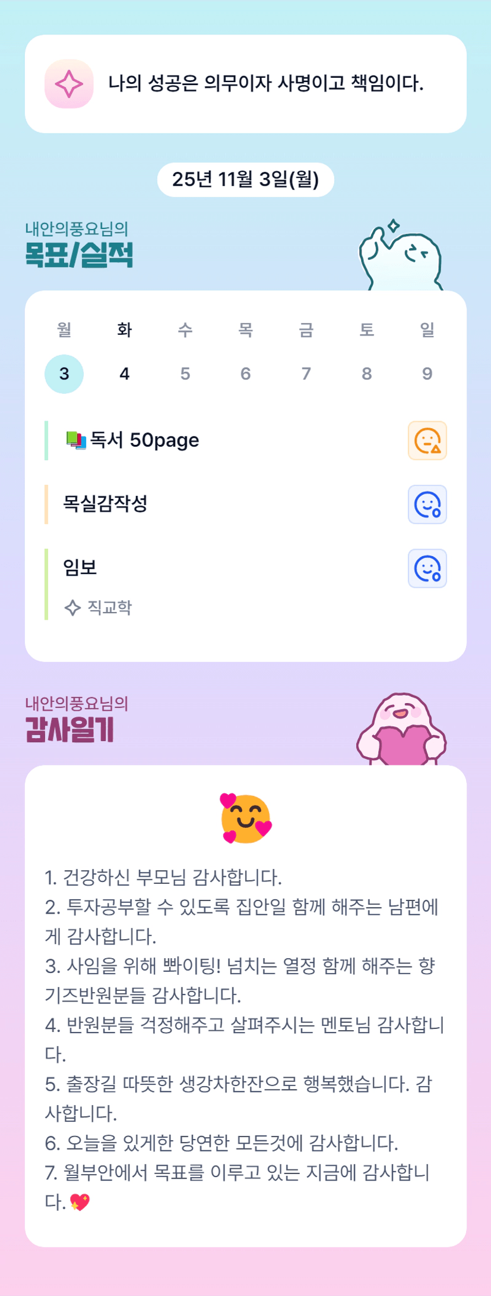Screen dimensions: 491x1296
Task: Click the blue smiley status icon for 목실감작성
Action: pyautogui.click(x=427, y=504)
